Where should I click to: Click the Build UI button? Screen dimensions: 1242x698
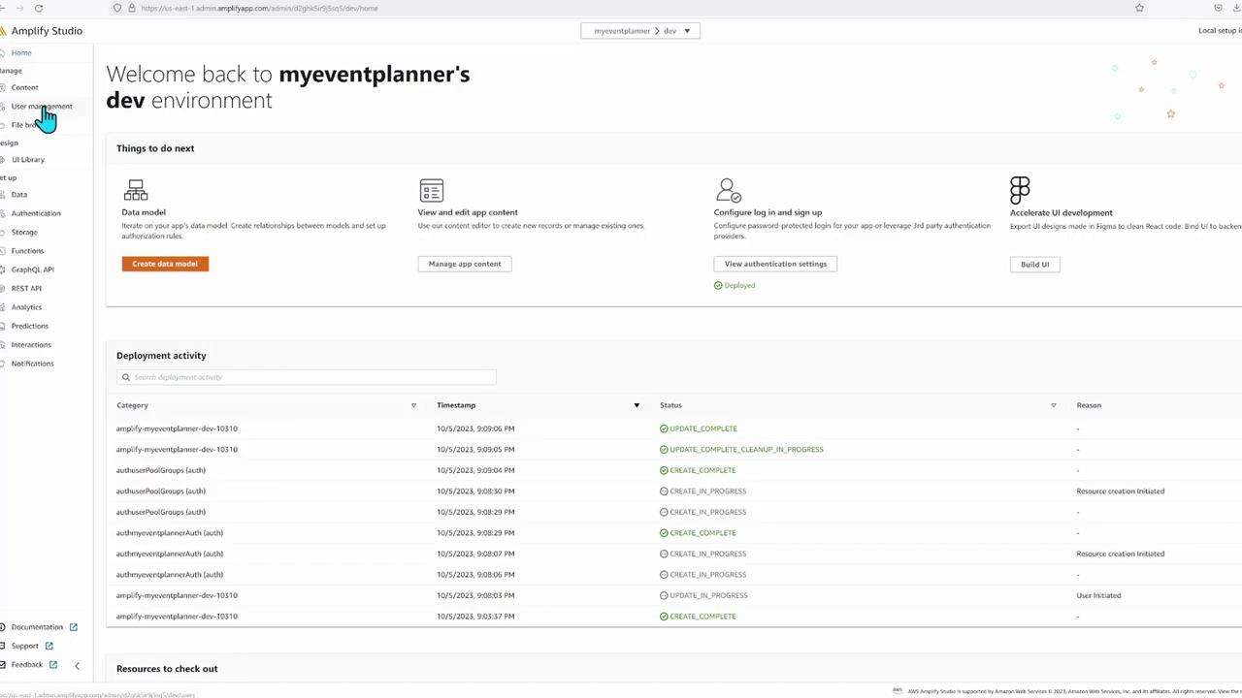pyautogui.click(x=1034, y=265)
